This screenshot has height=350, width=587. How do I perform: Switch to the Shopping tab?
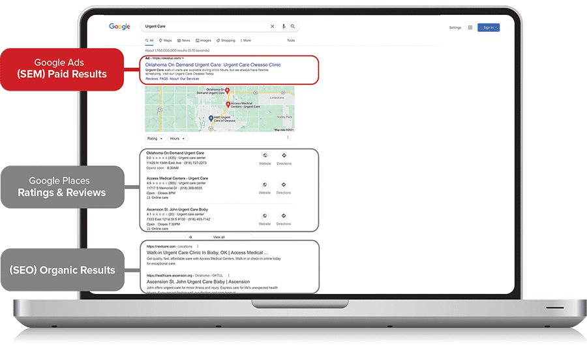(226, 40)
